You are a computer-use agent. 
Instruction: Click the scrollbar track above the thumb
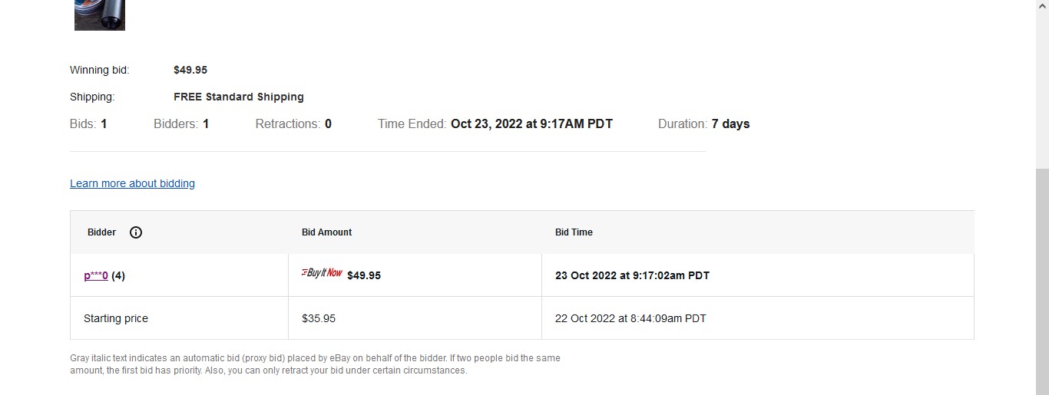coord(1042,84)
